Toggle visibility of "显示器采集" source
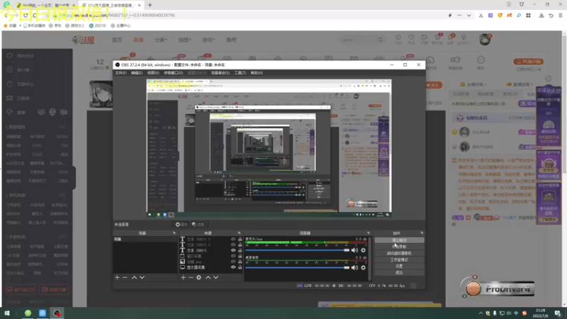The image size is (567, 319). (x=233, y=267)
